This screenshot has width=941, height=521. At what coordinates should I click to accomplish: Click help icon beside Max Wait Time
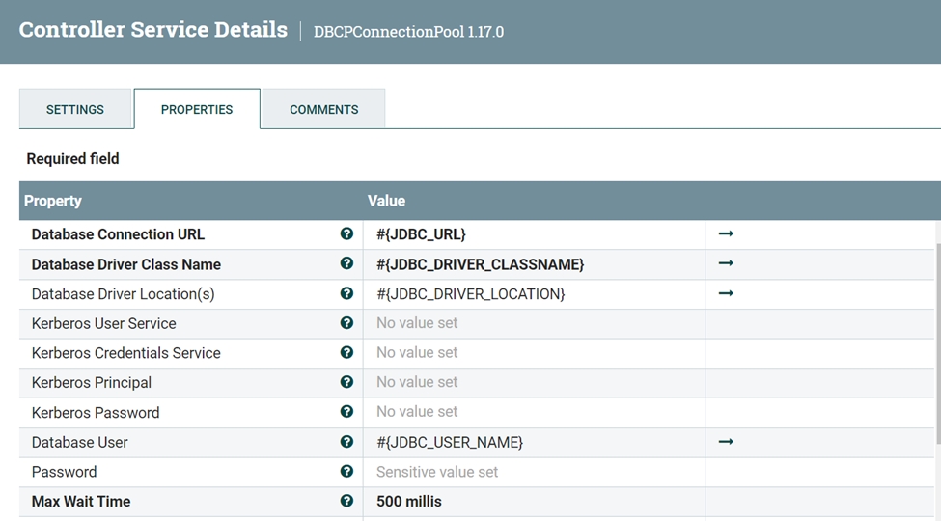click(346, 501)
